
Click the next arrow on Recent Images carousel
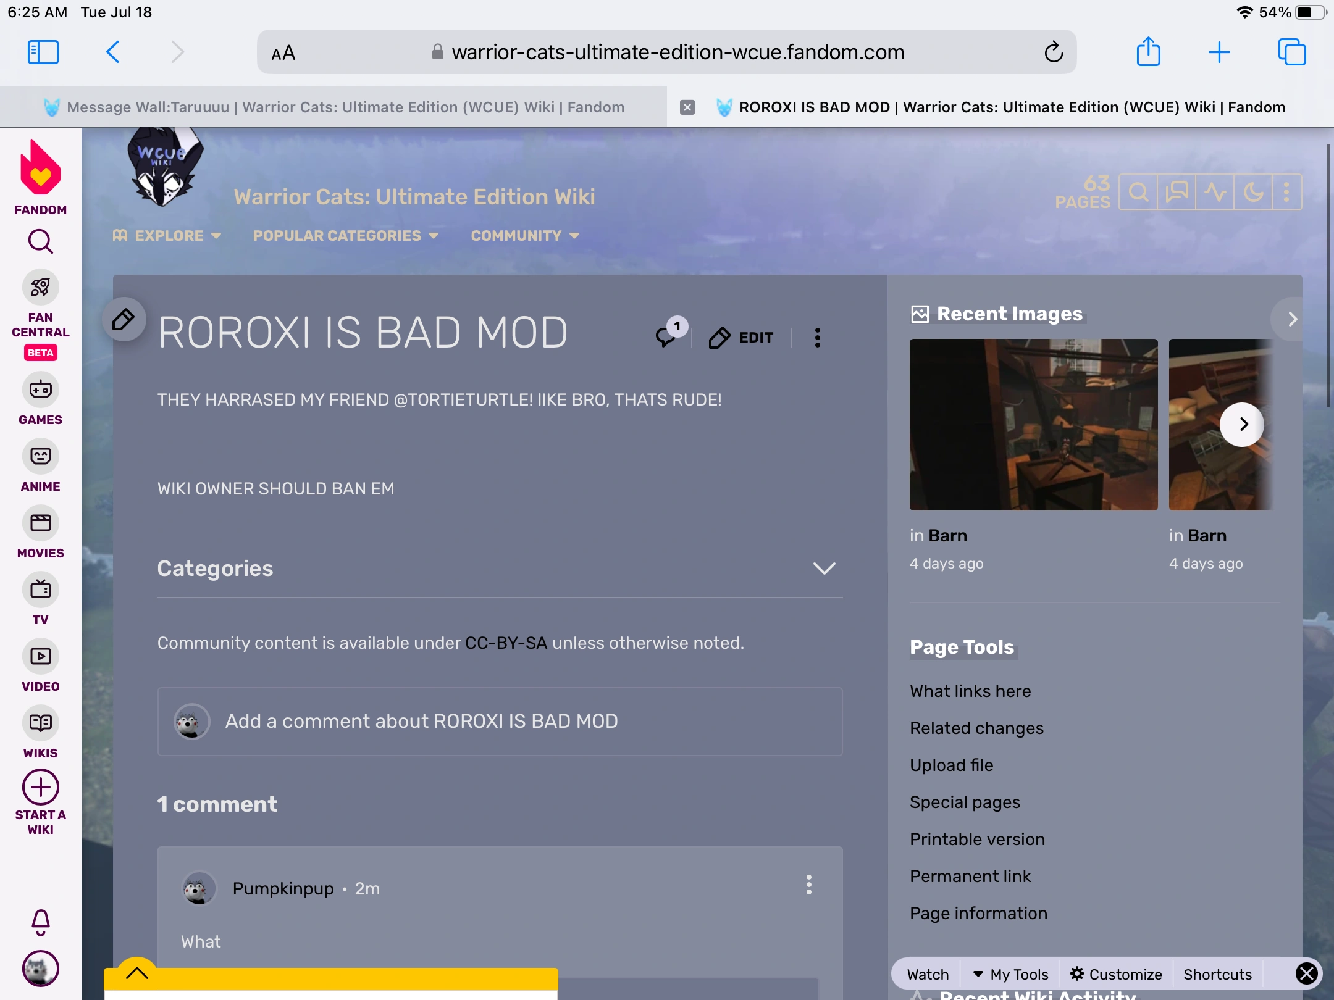click(1243, 425)
